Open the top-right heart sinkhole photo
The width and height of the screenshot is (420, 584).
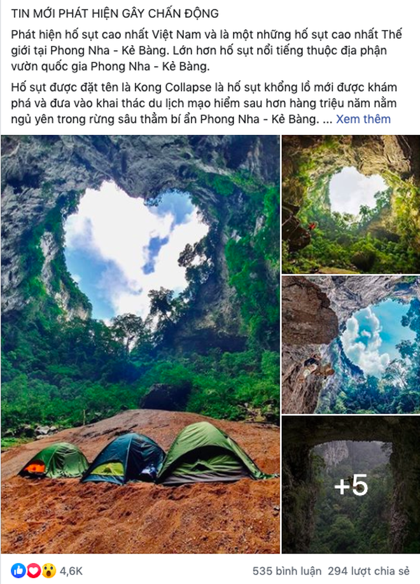tap(351, 204)
